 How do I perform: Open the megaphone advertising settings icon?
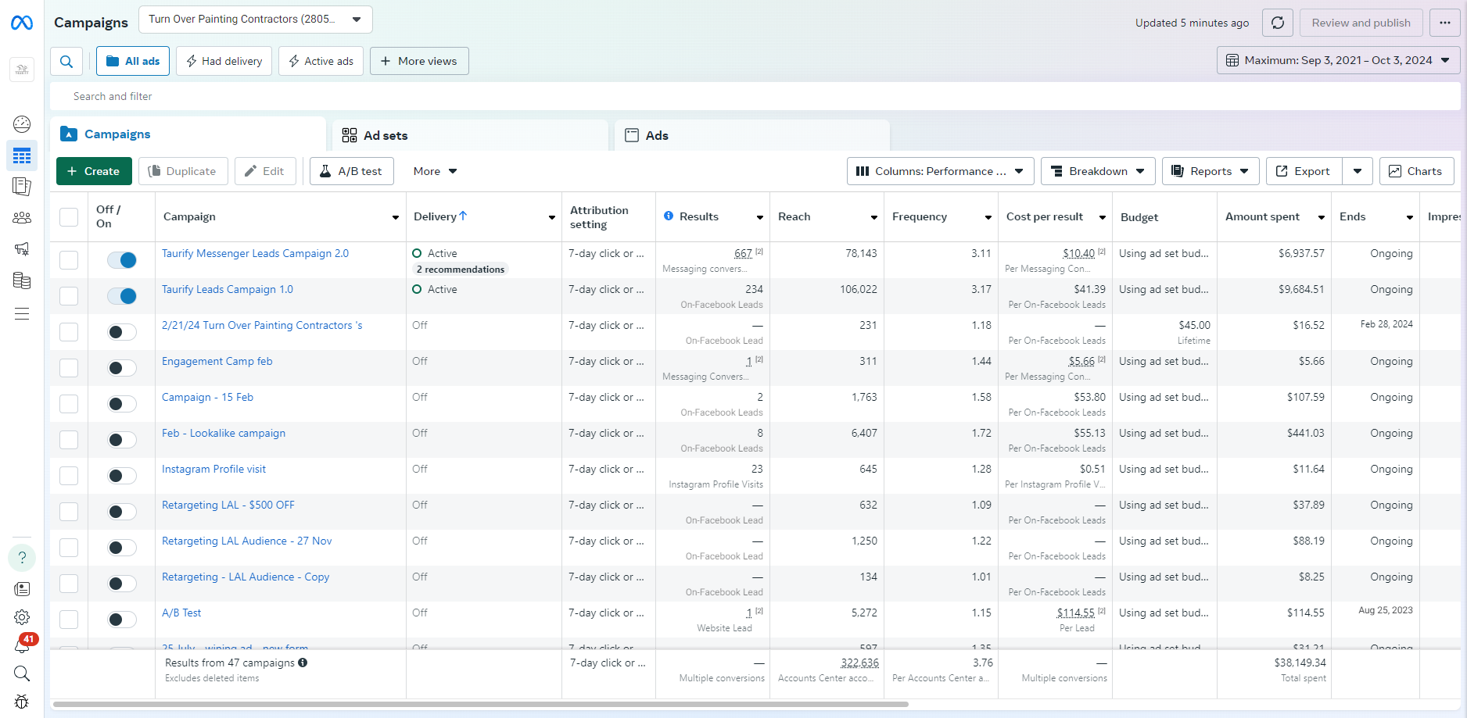coord(22,249)
